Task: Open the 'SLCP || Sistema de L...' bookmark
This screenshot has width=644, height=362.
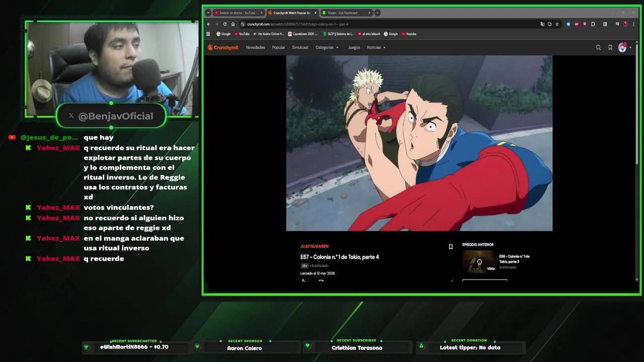Action: (338, 34)
